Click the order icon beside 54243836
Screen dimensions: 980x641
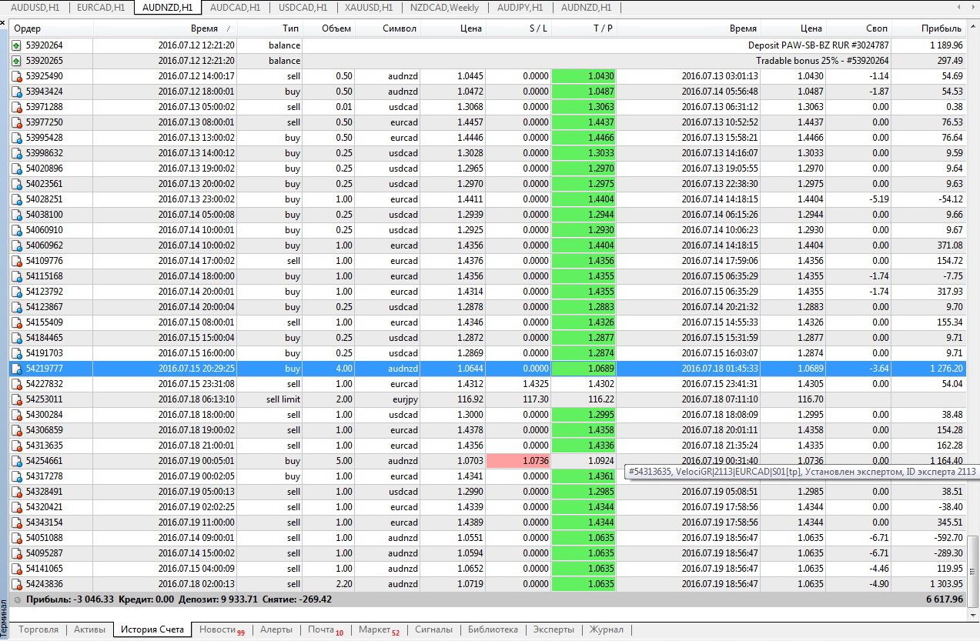click(16, 584)
